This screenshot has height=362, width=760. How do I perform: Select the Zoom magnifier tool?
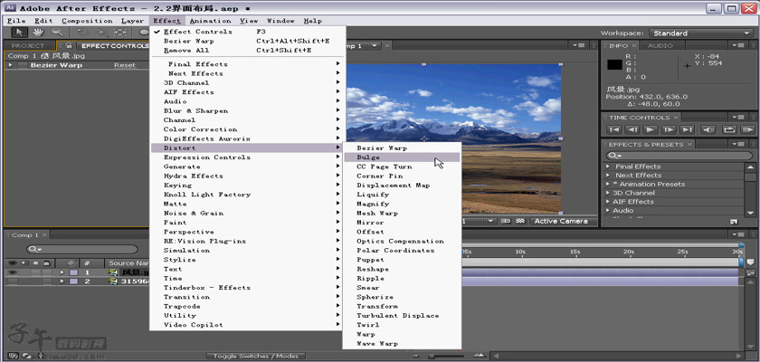pos(57,33)
